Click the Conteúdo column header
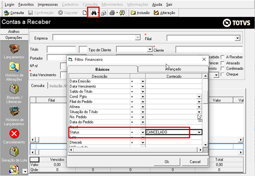This screenshot has width=255, height=176. click(174, 76)
